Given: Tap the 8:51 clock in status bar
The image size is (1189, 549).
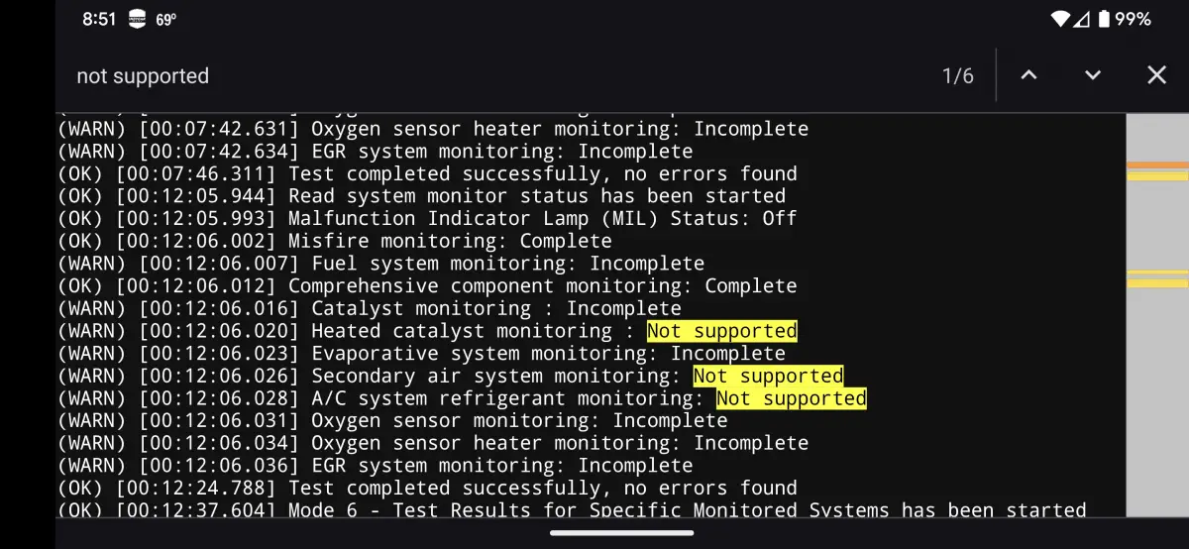Looking at the screenshot, I should pyautogui.click(x=99, y=19).
